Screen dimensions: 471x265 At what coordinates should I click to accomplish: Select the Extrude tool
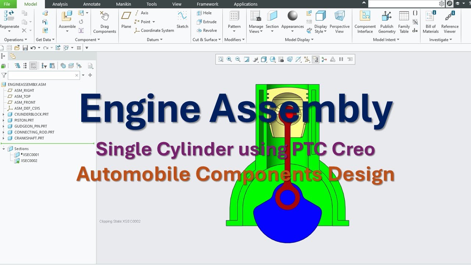[x=206, y=22]
